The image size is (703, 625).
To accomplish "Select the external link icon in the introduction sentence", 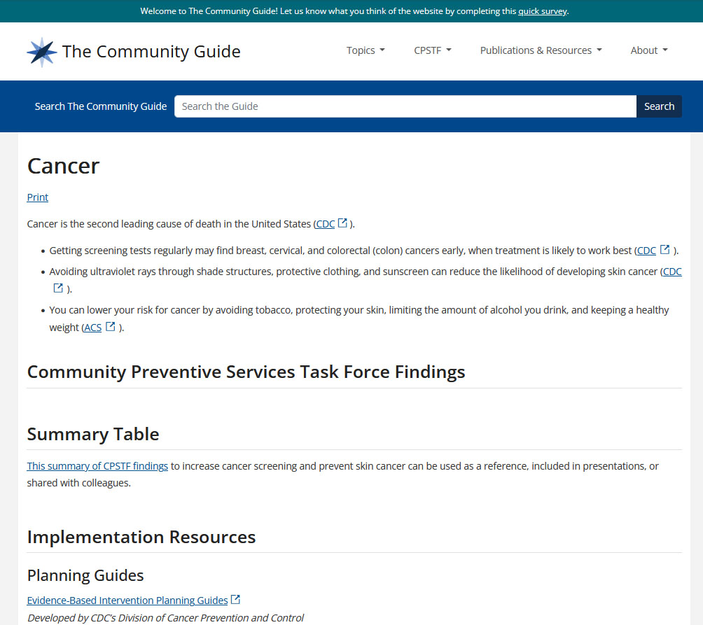I will [x=342, y=222].
